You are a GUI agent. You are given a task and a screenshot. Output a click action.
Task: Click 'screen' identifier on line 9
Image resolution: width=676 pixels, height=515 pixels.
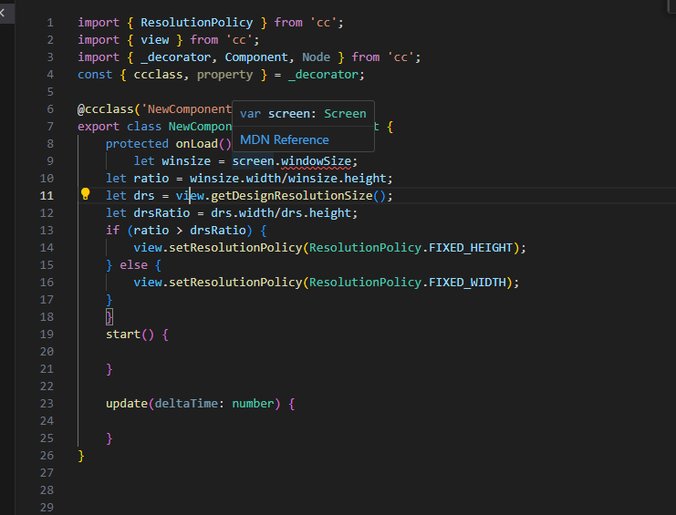[253, 161]
